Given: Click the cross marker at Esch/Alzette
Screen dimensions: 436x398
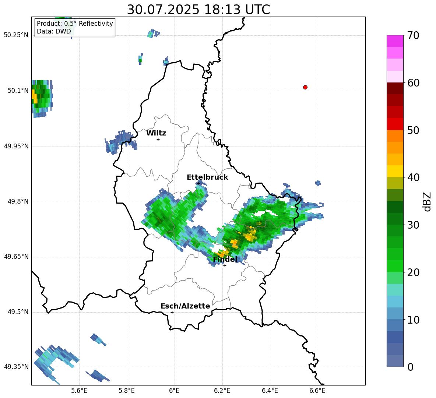Looking at the screenshot, I should 172,312.
